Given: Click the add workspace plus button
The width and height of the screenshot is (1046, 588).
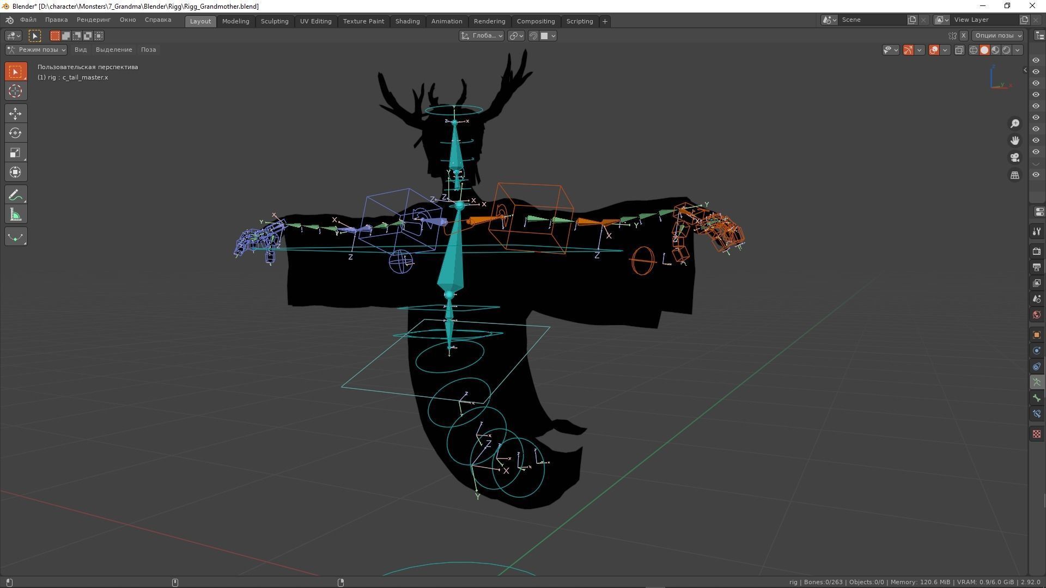Looking at the screenshot, I should click(605, 21).
